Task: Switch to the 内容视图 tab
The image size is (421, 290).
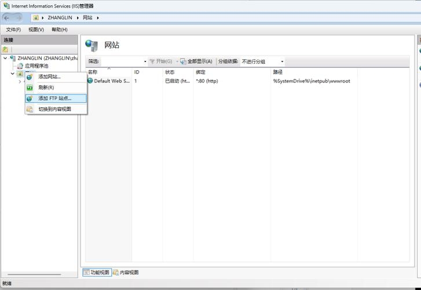Action: (126, 273)
